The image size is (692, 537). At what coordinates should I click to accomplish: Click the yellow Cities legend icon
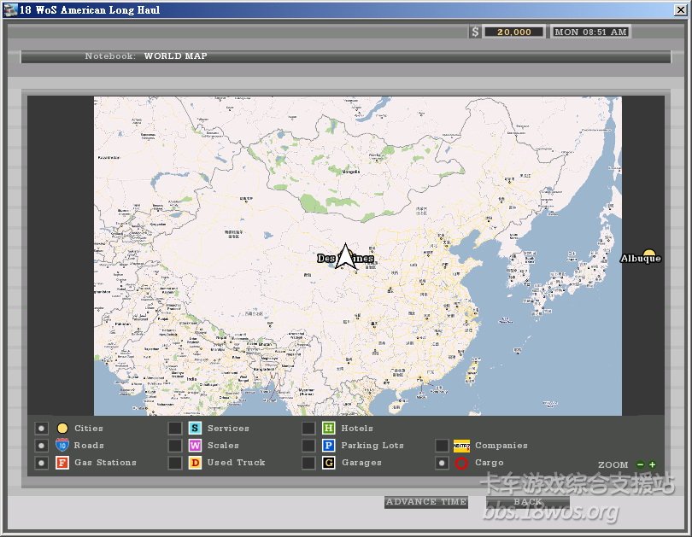pyautogui.click(x=62, y=429)
